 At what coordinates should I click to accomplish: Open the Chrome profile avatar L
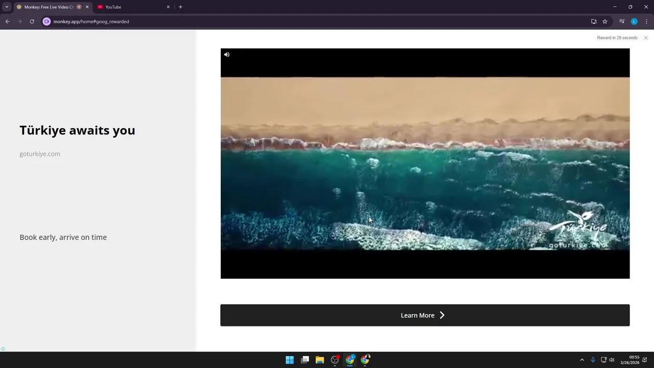pyautogui.click(x=634, y=21)
